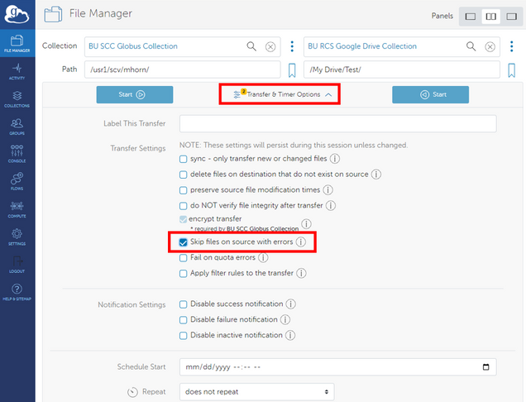Screen dimensions: 526x402
Task: Open BU RCS Google Drive Collection link
Action: point(362,46)
